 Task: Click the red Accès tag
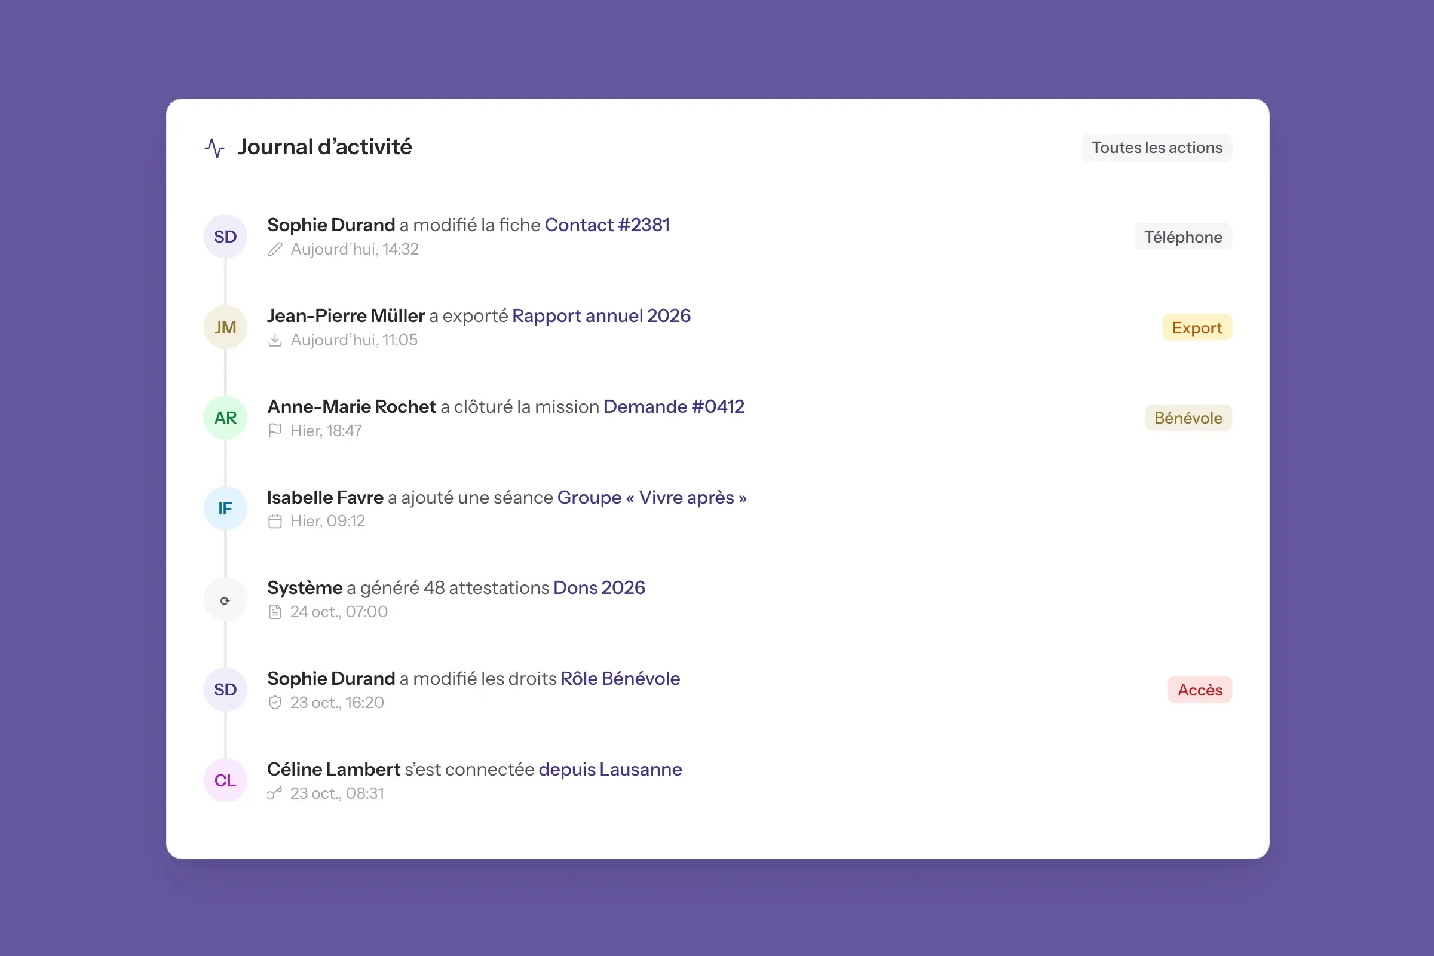coord(1199,690)
